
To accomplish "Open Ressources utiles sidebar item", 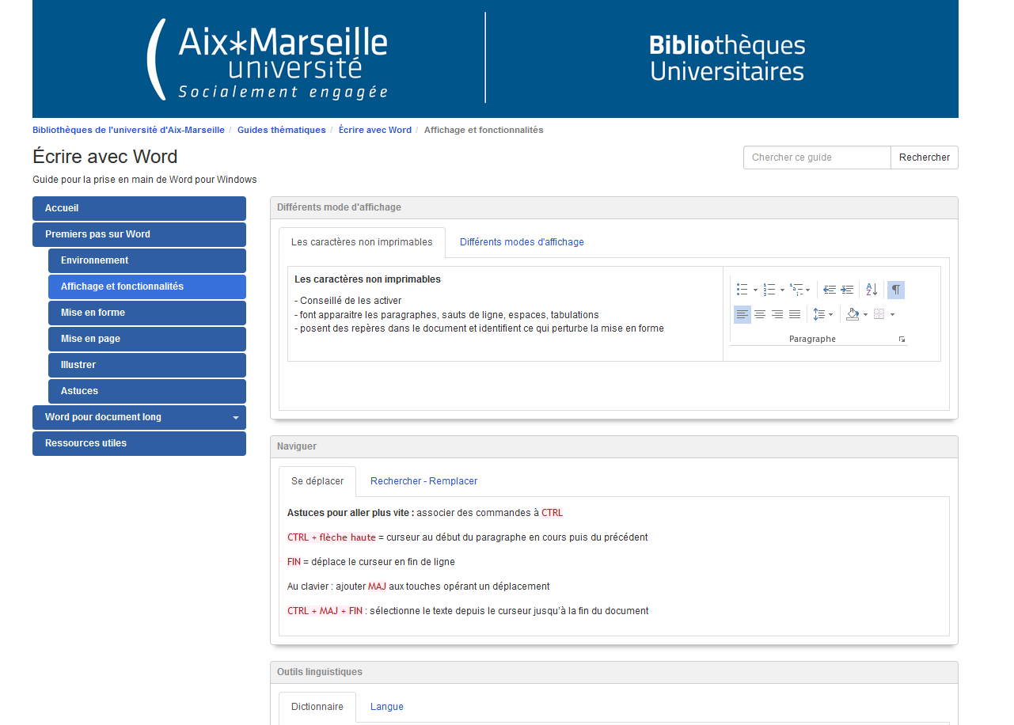I will pyautogui.click(x=139, y=443).
